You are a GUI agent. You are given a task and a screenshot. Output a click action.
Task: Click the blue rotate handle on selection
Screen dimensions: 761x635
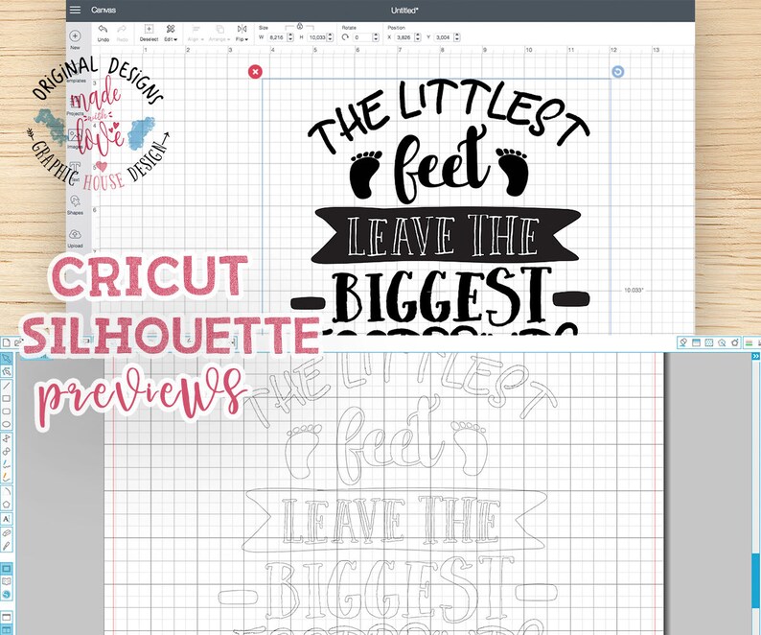(x=617, y=72)
